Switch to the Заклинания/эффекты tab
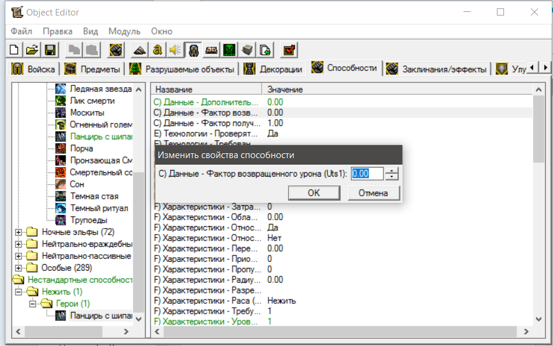The image size is (553, 346). click(437, 69)
